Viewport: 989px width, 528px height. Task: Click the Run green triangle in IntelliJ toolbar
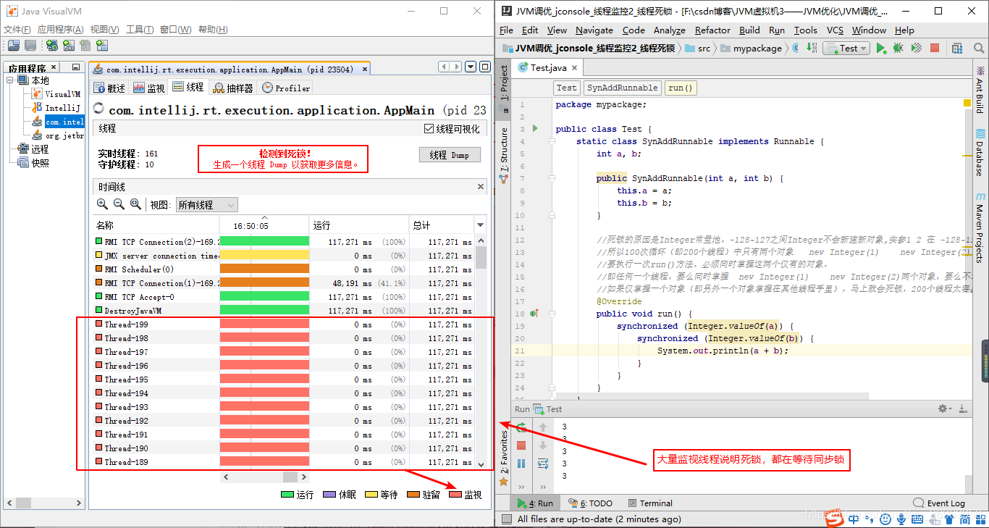(x=881, y=48)
